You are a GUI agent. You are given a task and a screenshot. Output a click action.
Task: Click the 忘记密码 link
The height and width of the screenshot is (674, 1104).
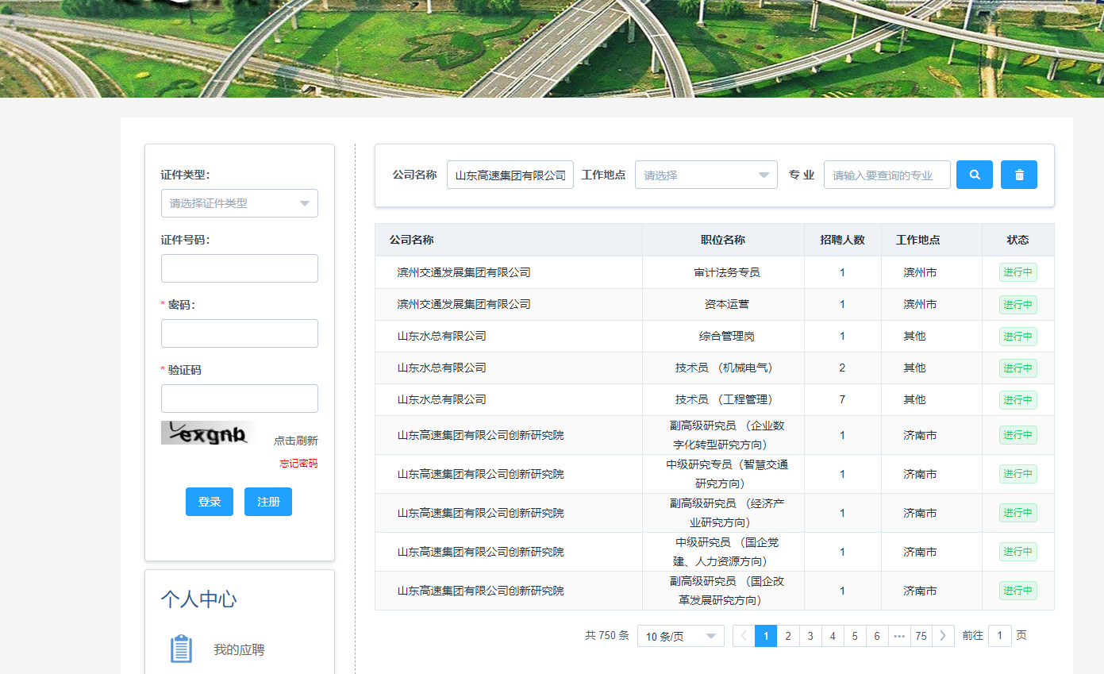click(298, 463)
